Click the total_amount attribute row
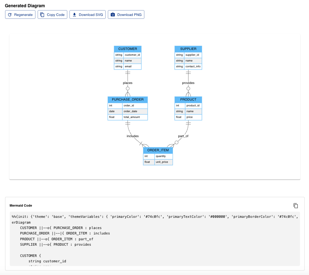 [x=128, y=117]
